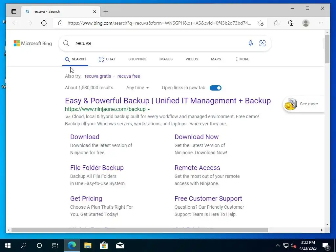Open Cortana from the taskbar
The height and width of the screenshot is (252, 336).
coord(39,245)
